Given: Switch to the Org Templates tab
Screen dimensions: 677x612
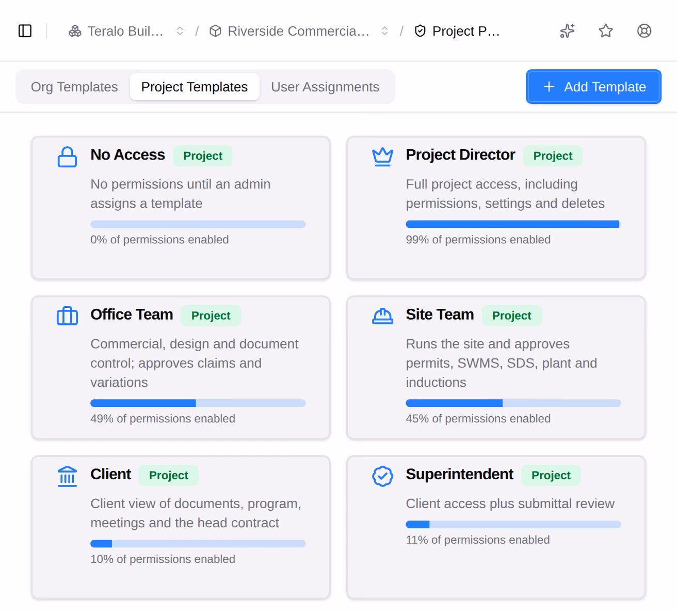Looking at the screenshot, I should (x=74, y=87).
